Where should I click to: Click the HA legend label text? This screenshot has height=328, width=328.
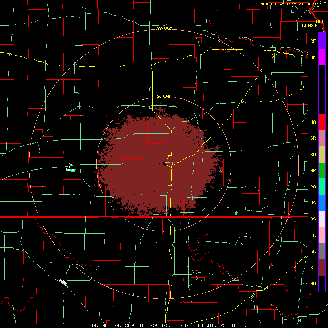313,122
